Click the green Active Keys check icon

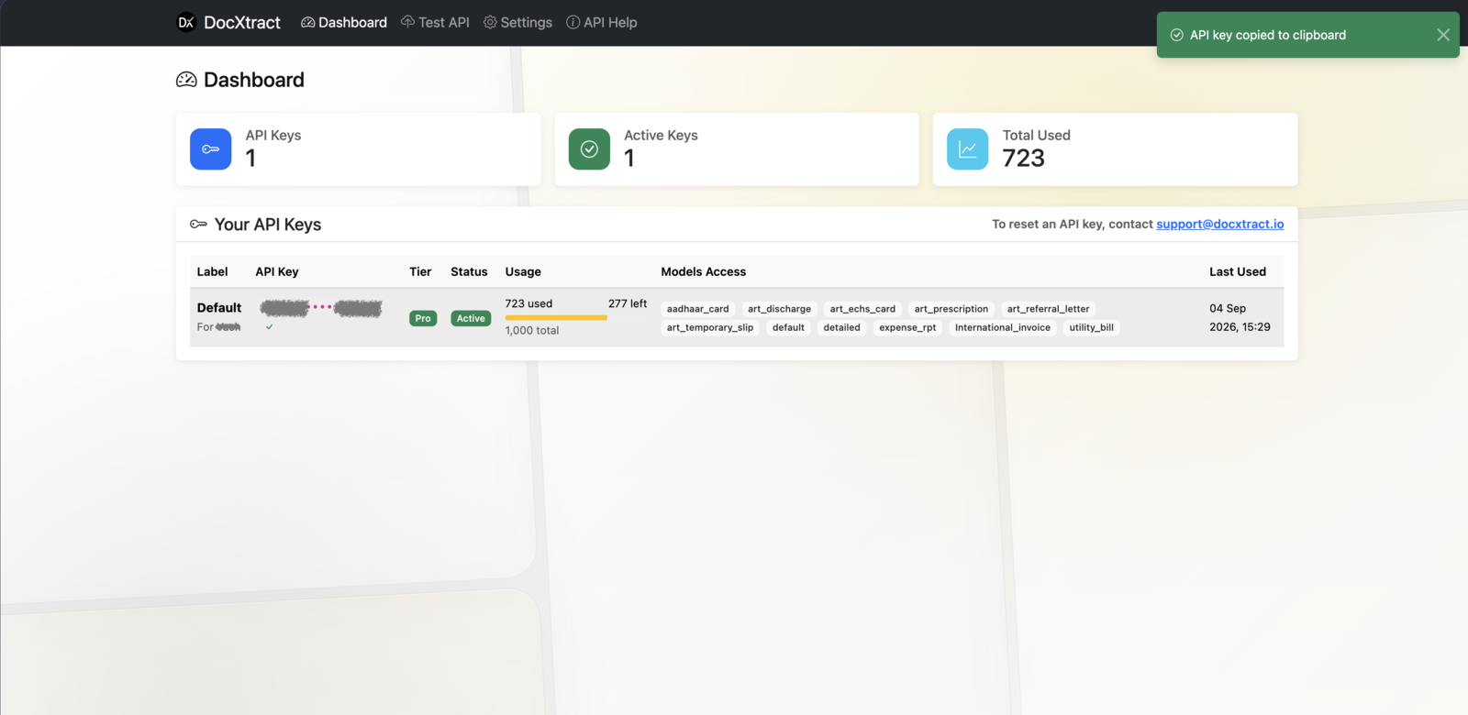click(589, 148)
